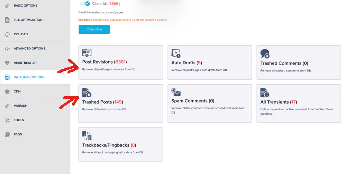Click the Preload refresh arrows icon
The image size is (346, 174).
[7, 35]
